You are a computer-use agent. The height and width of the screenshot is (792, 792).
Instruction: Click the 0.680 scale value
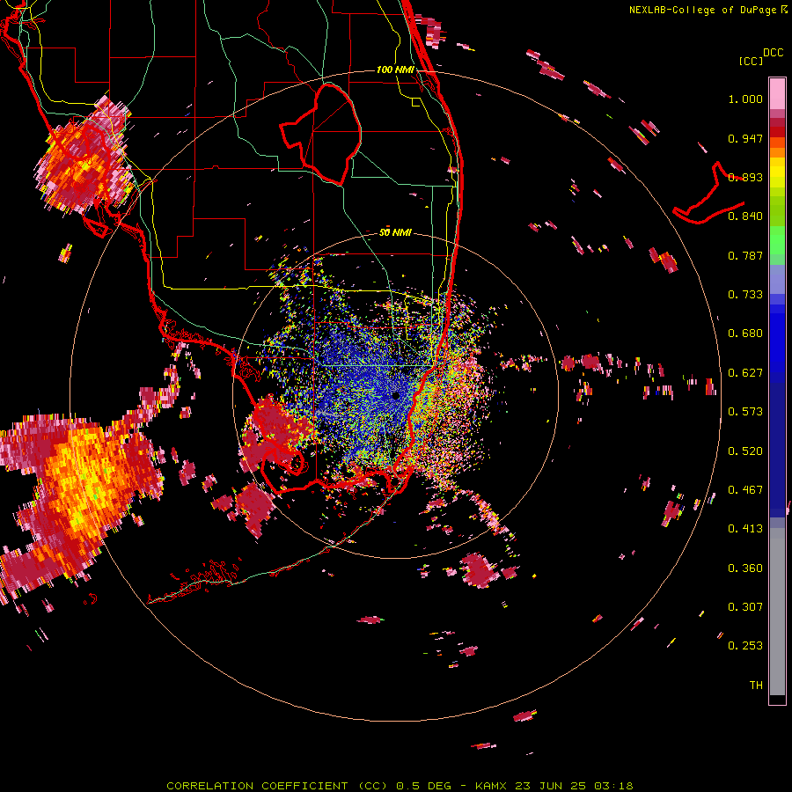click(x=745, y=334)
